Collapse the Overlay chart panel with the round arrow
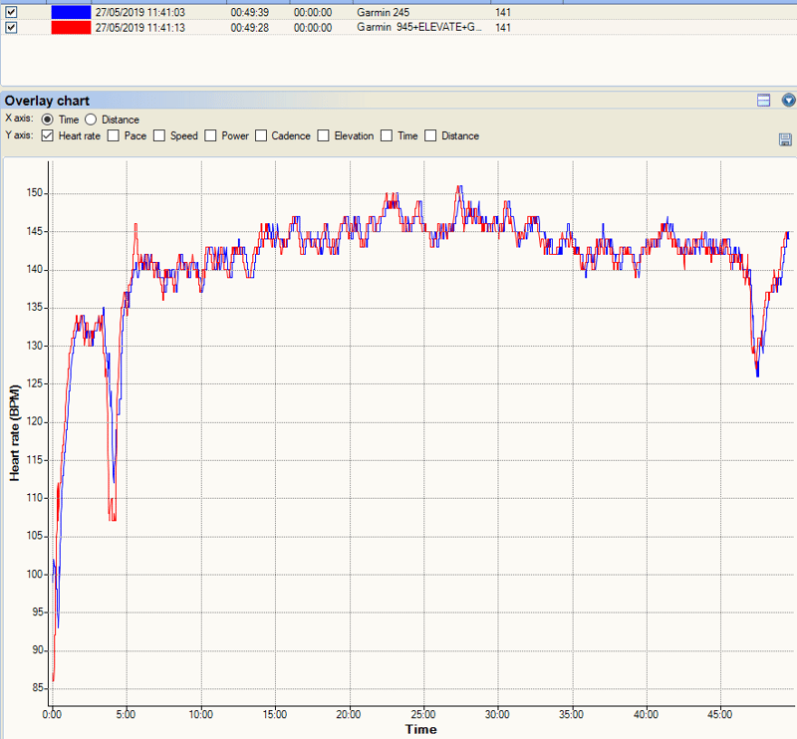Image resolution: width=797 pixels, height=739 pixels. (788, 101)
